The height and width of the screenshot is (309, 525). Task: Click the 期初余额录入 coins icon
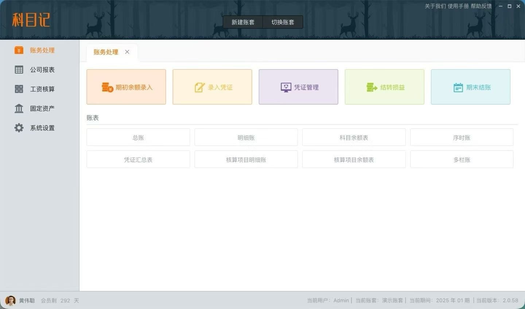pos(107,87)
